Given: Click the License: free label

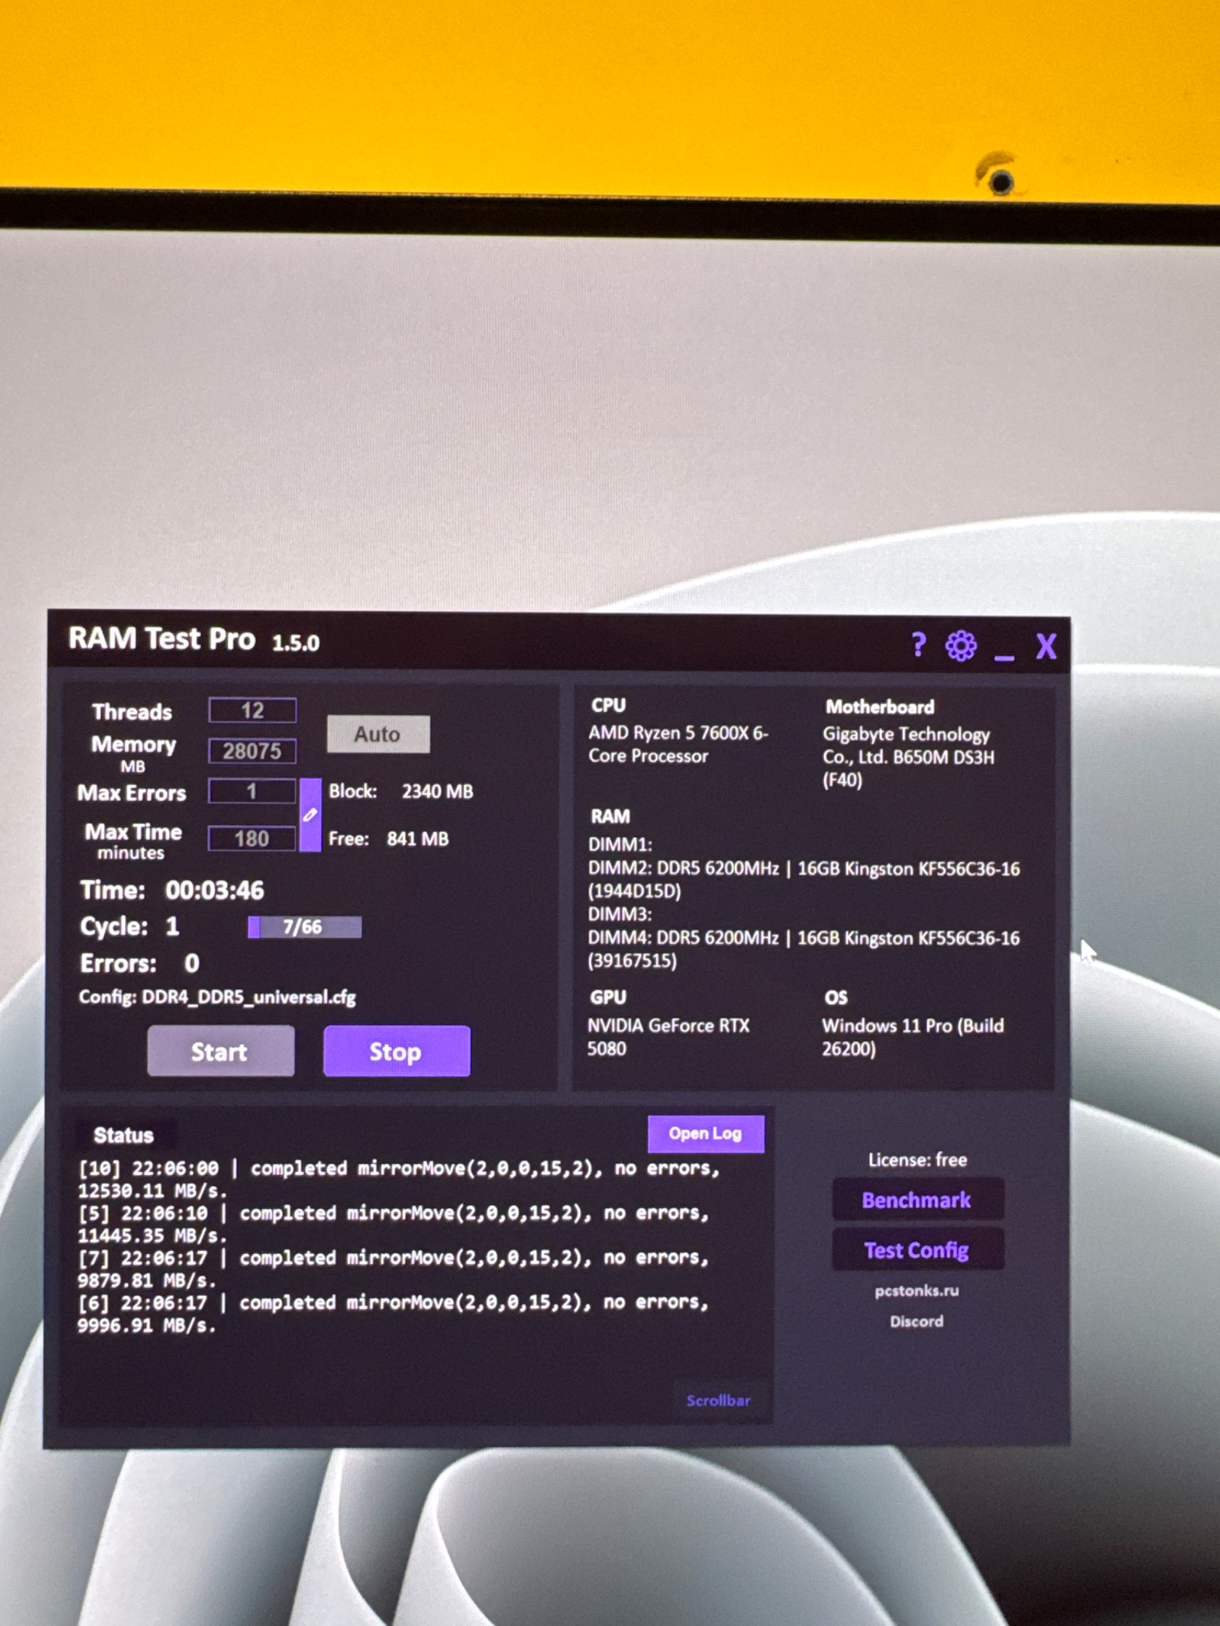Looking at the screenshot, I should 917,1160.
